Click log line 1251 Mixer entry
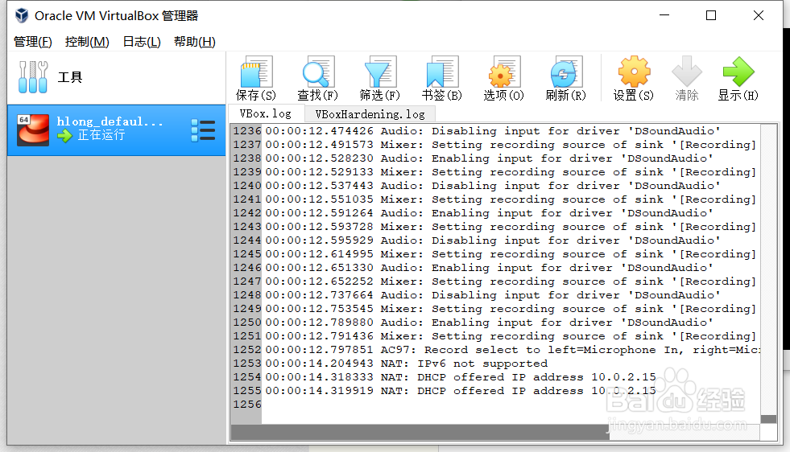790x452 pixels. [x=511, y=335]
